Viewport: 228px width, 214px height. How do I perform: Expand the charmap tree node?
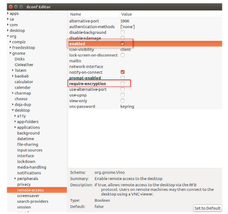13,93
